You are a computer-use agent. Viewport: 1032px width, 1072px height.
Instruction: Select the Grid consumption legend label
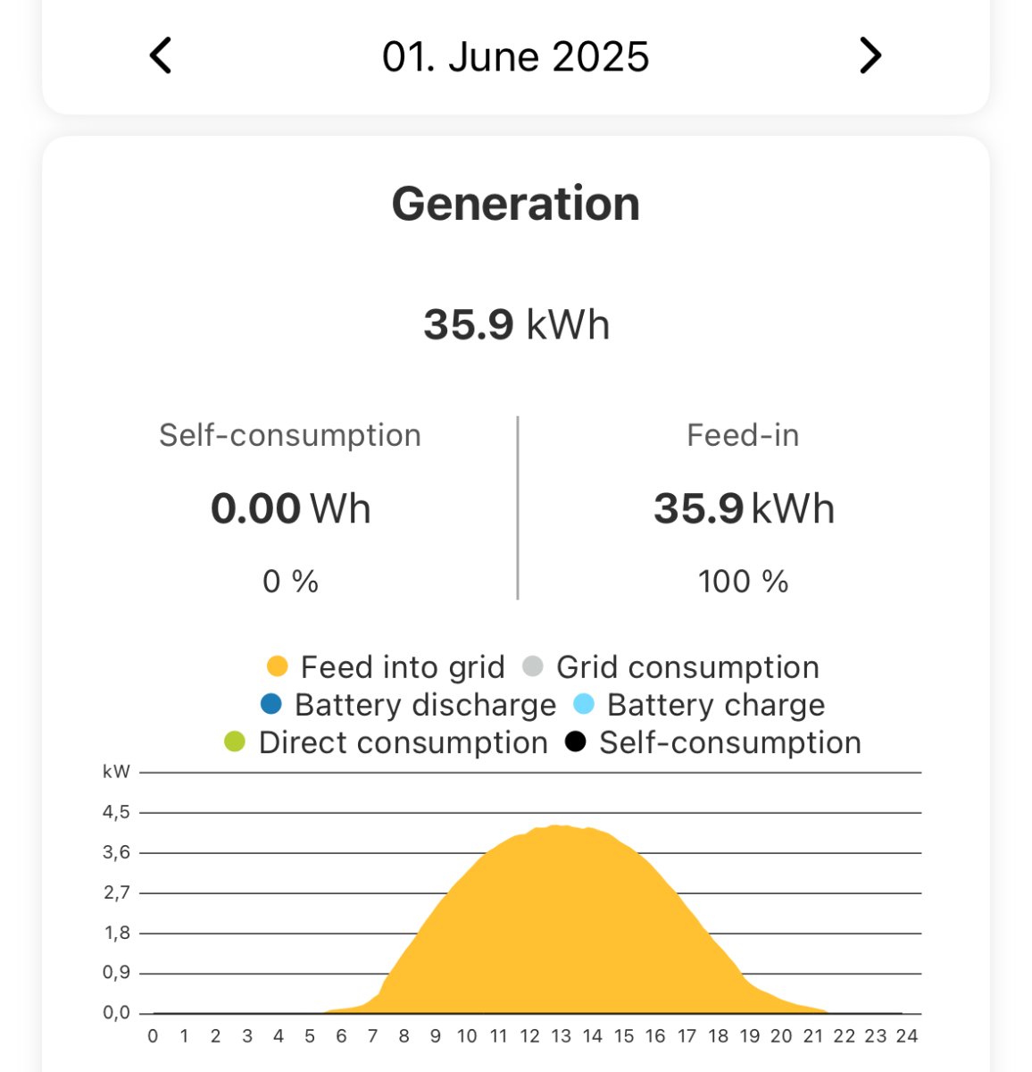[687, 667]
